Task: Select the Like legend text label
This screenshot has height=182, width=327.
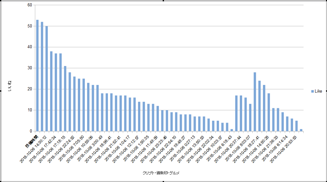Action: [x=318, y=91]
